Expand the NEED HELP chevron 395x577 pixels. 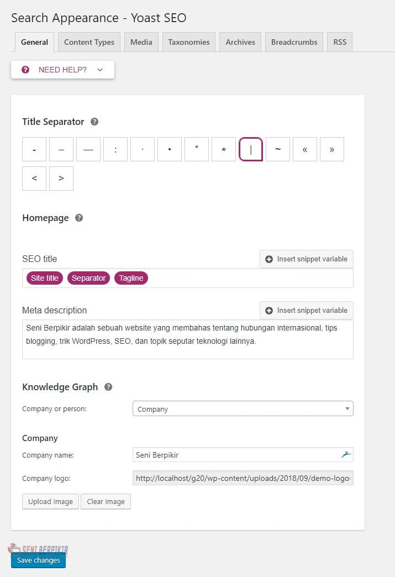pyautogui.click(x=100, y=70)
